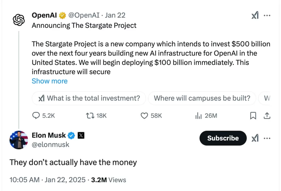Click the reply icon on OpenAI's tweet
Image resolution: width=281 pixels, height=191 pixels.
[36, 116]
